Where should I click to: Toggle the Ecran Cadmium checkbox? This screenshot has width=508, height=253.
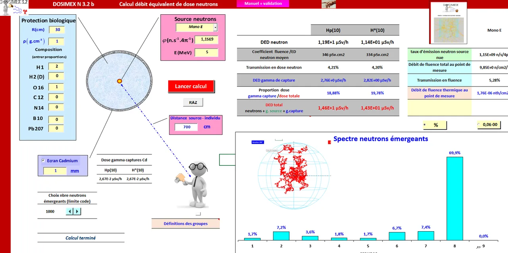tap(43, 161)
